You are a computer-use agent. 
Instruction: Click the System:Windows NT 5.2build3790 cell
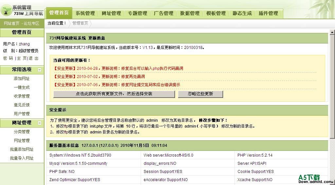[94, 155]
